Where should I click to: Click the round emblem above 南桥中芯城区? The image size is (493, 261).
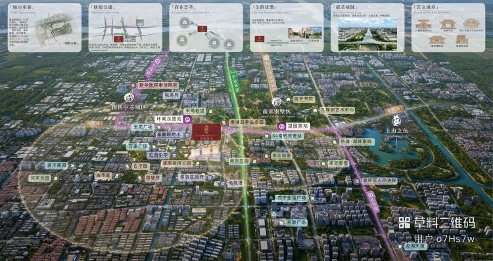129,98
